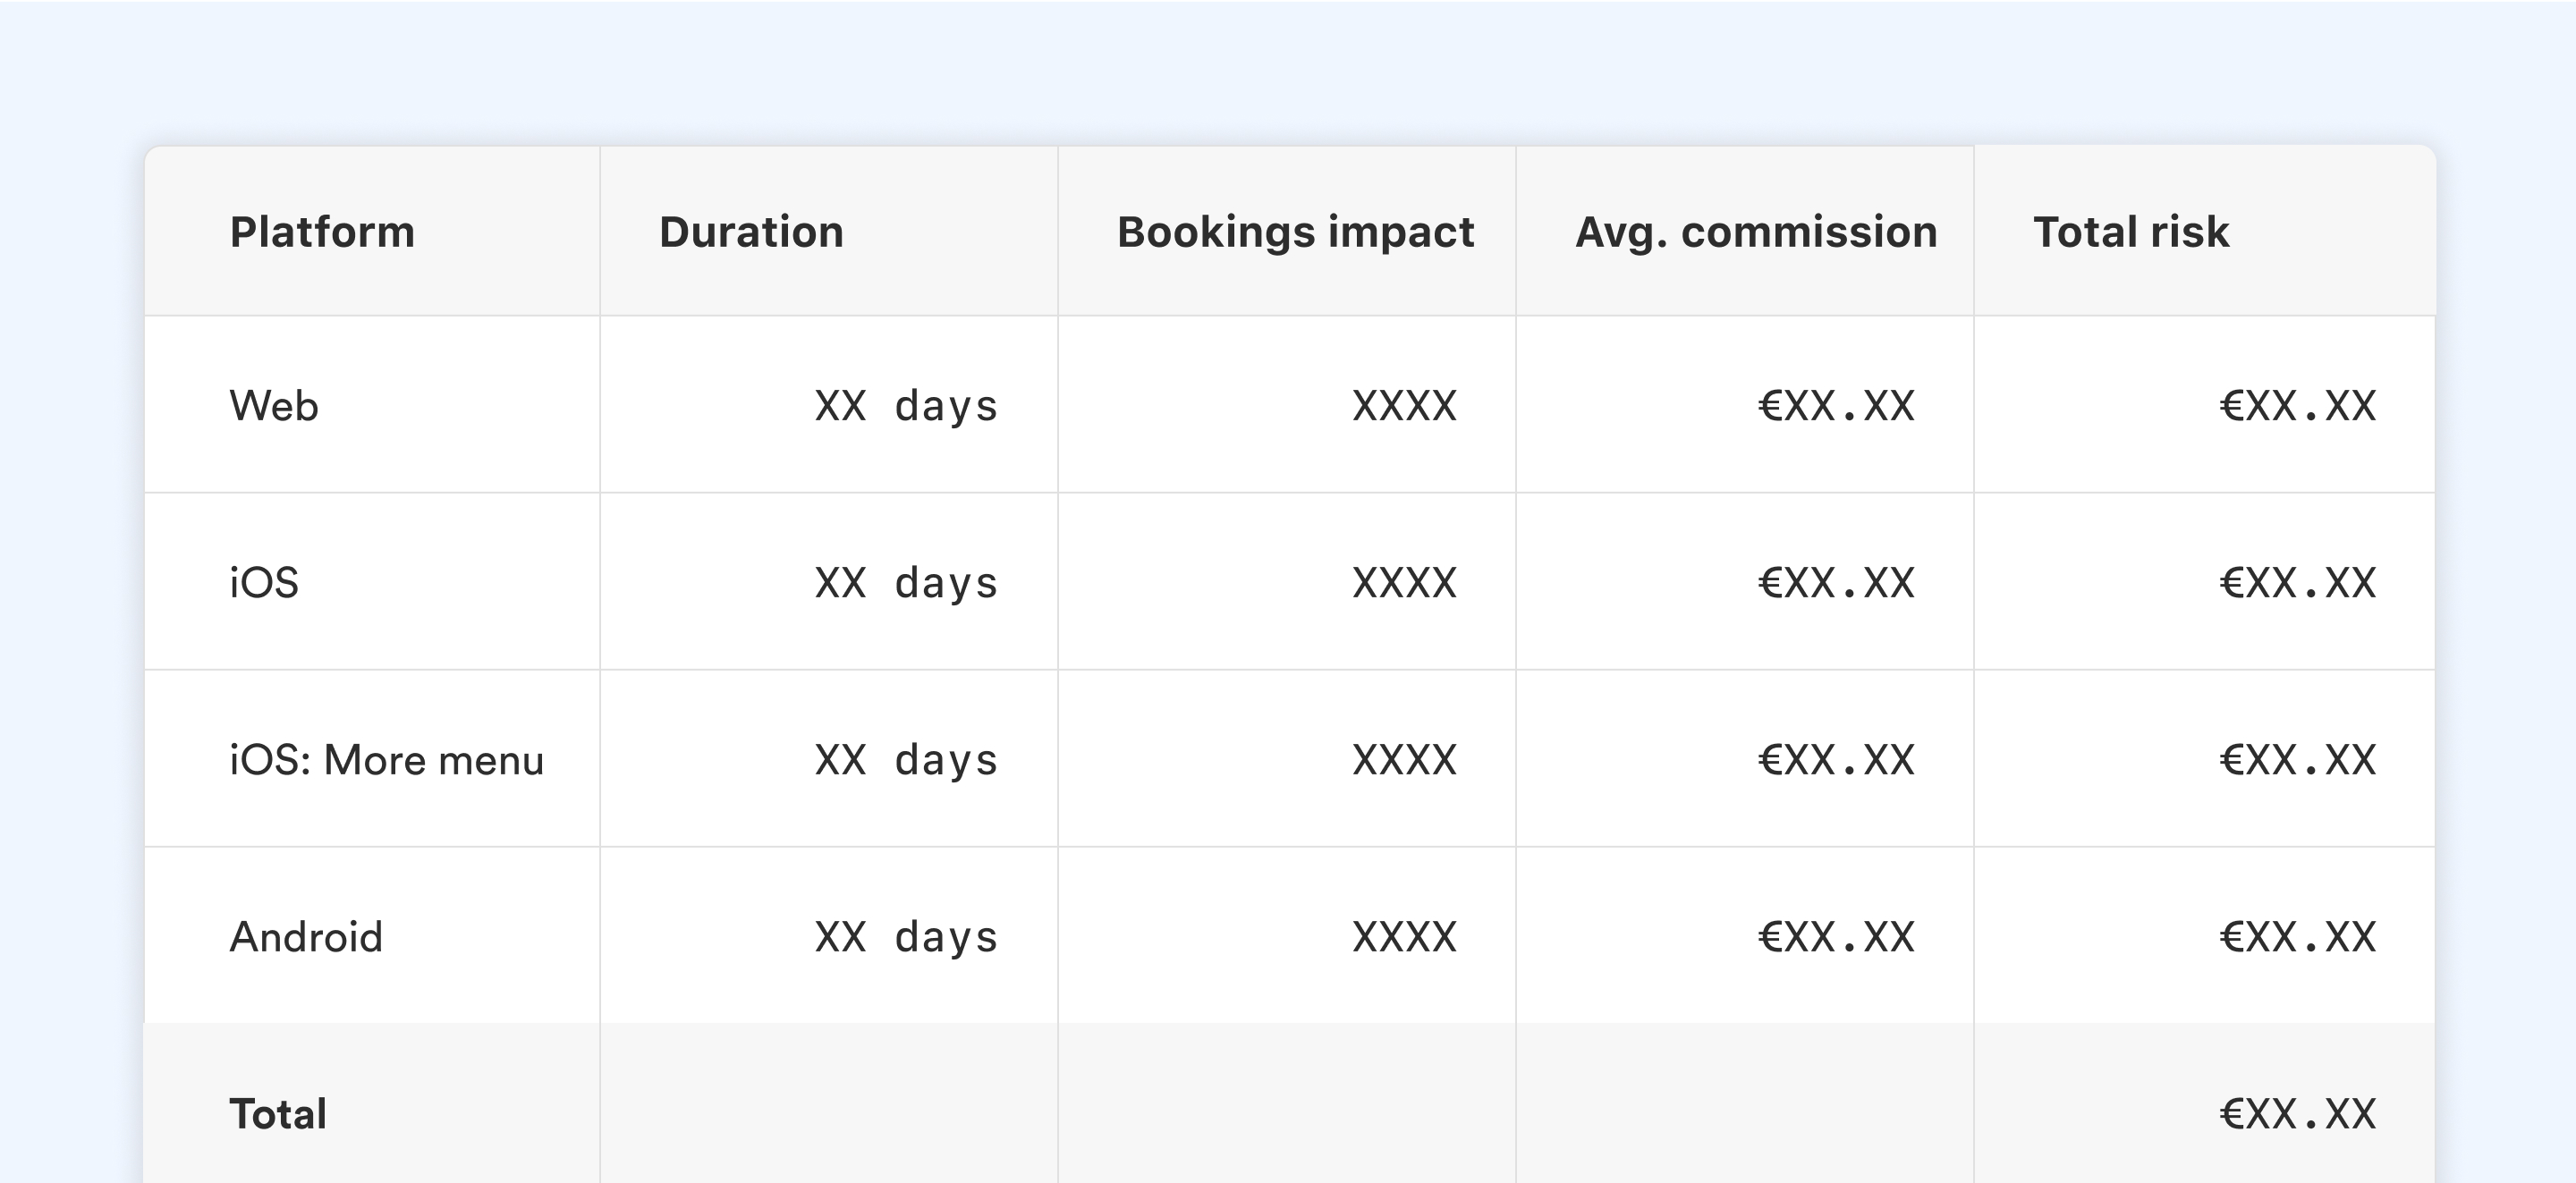Select the Total risk column header

click(2131, 232)
